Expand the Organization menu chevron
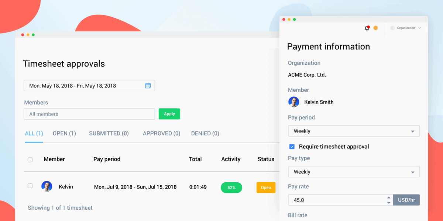The image size is (443, 221). [420, 28]
